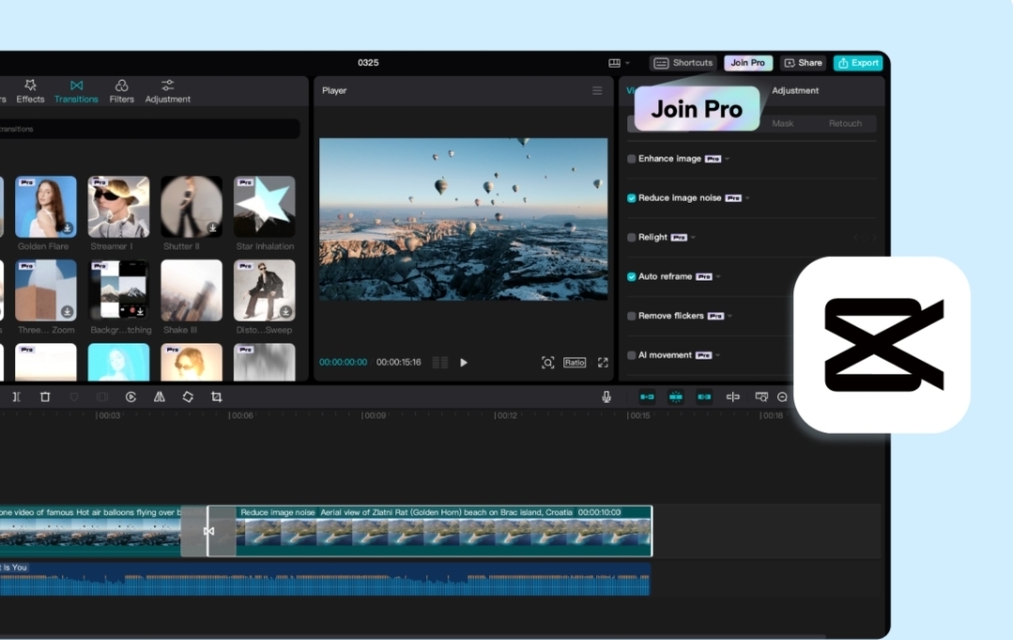Expand the Remove flickers options arrow

730,316
